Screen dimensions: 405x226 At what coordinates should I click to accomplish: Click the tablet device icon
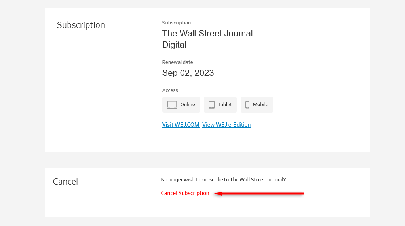(211, 105)
